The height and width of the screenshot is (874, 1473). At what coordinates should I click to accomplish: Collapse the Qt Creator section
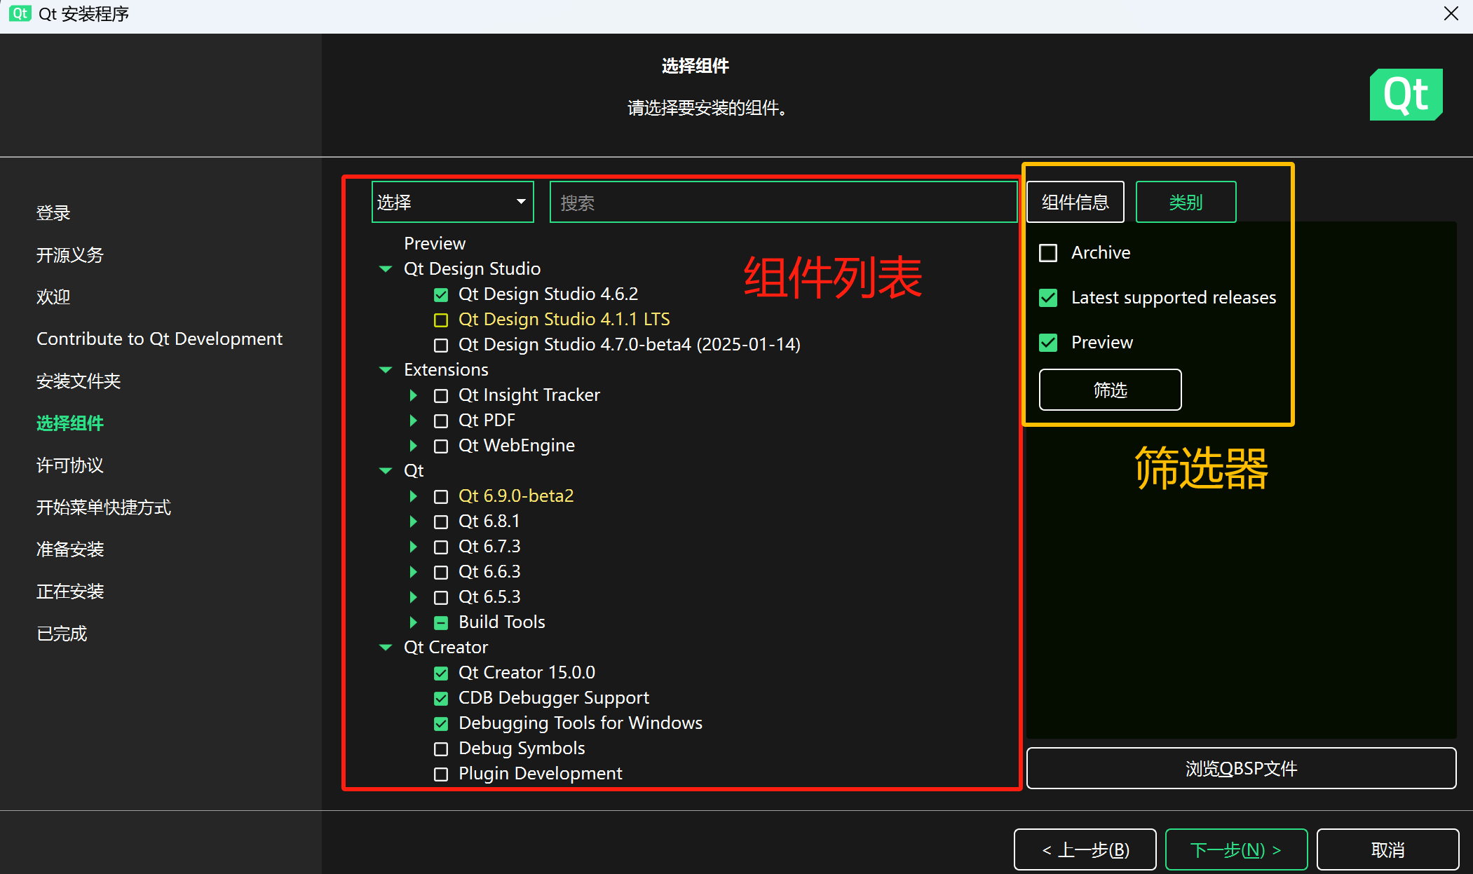(385, 647)
